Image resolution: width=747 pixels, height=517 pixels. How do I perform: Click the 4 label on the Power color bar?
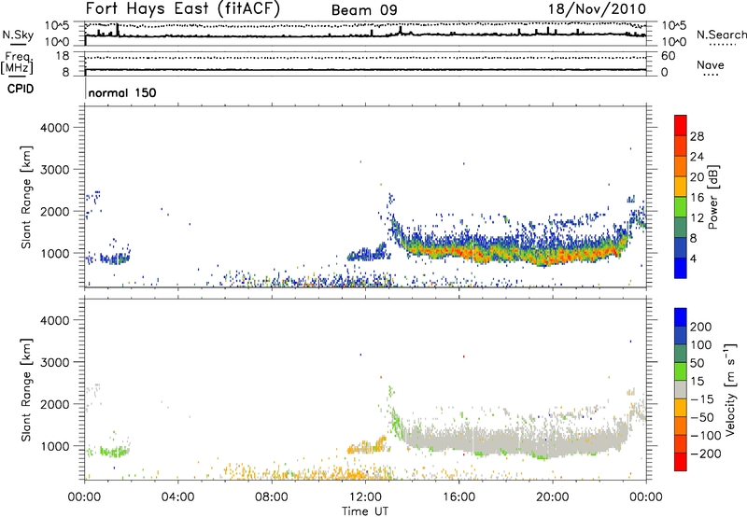(x=693, y=258)
